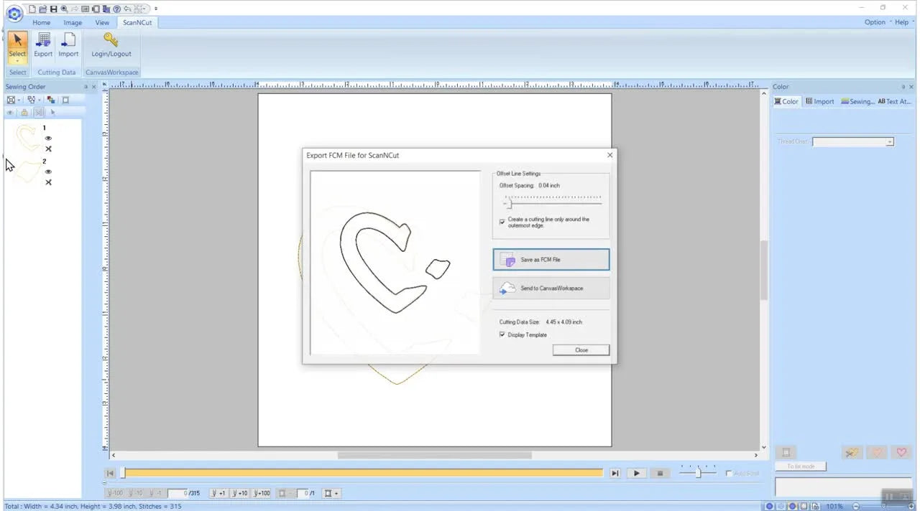Adjust the simulator speed slider

pos(698,472)
